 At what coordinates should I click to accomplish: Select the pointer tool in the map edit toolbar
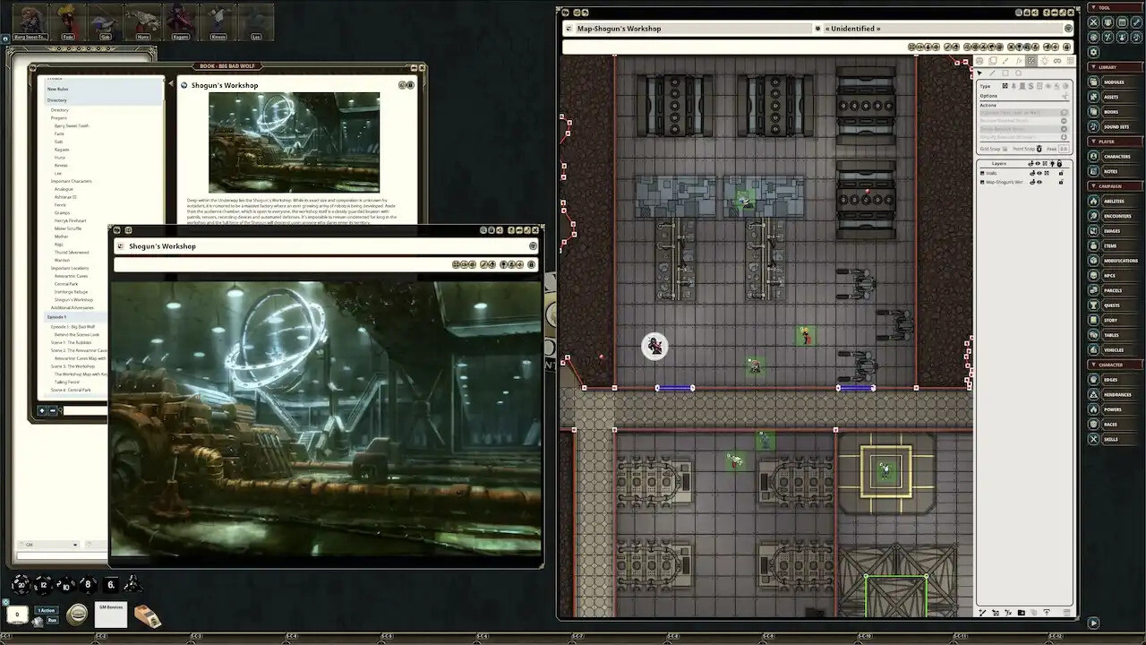pyautogui.click(x=979, y=73)
